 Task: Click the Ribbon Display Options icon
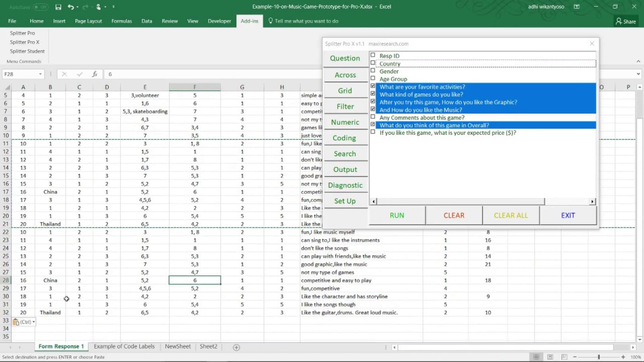(577, 7)
